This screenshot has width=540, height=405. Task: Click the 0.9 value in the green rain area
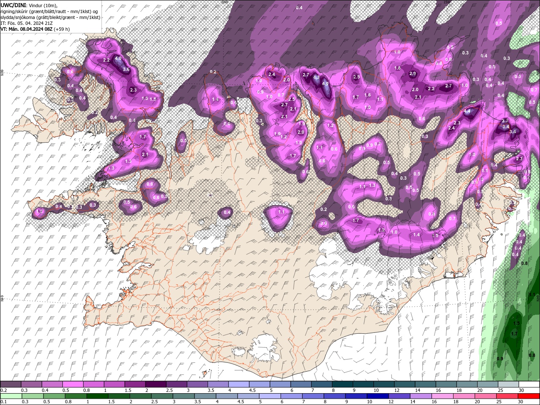tap(500, 359)
